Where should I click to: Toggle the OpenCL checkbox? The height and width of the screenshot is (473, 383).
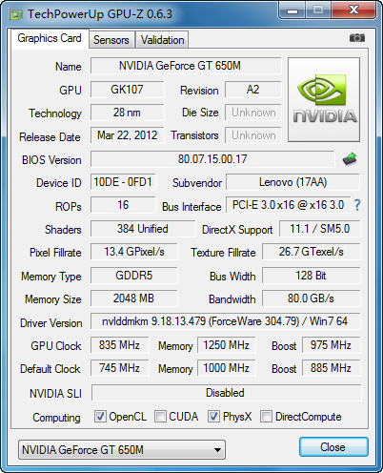click(x=100, y=416)
